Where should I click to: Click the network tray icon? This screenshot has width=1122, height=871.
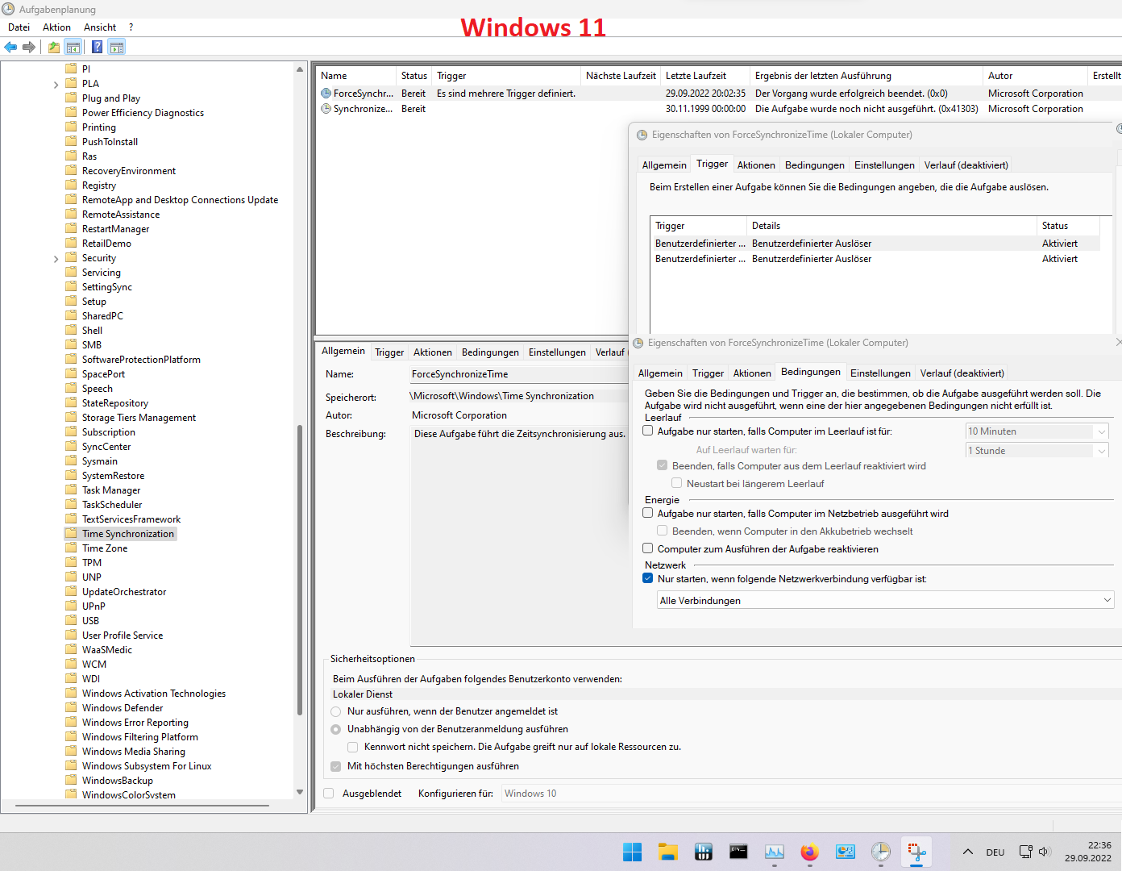click(x=1025, y=852)
